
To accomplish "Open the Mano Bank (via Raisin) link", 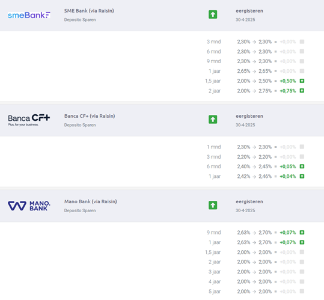I will (x=91, y=201).
